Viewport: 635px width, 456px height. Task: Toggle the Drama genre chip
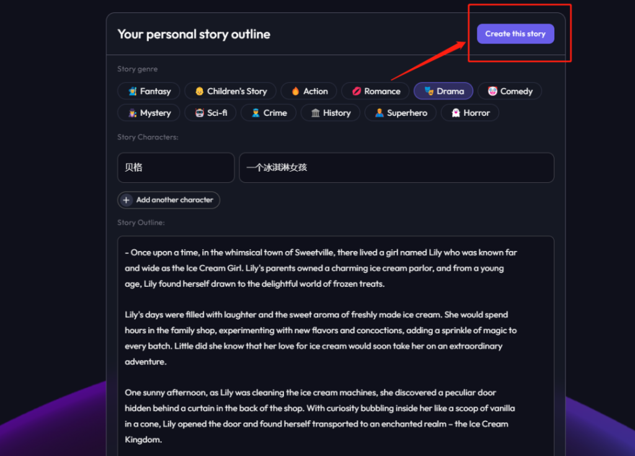(x=443, y=91)
